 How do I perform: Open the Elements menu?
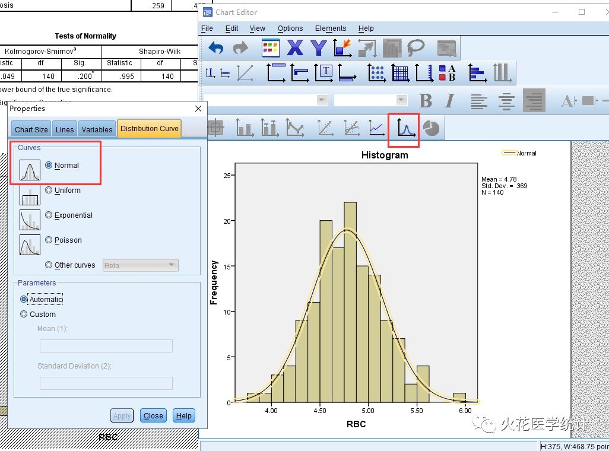point(331,28)
